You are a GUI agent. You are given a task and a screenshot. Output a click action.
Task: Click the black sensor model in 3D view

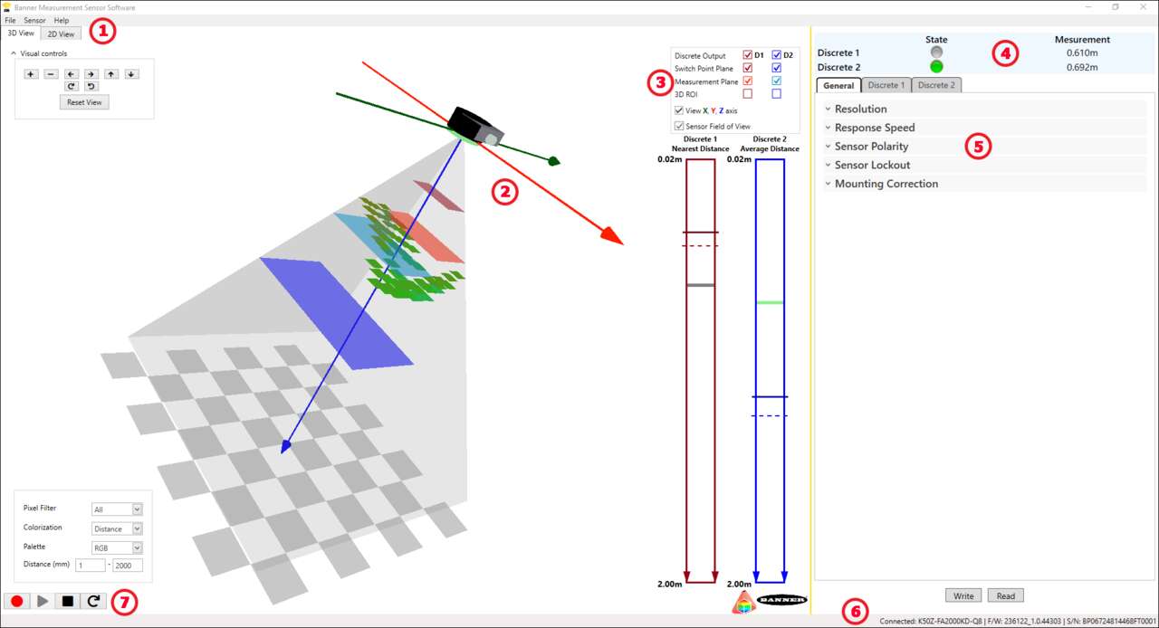(475, 125)
